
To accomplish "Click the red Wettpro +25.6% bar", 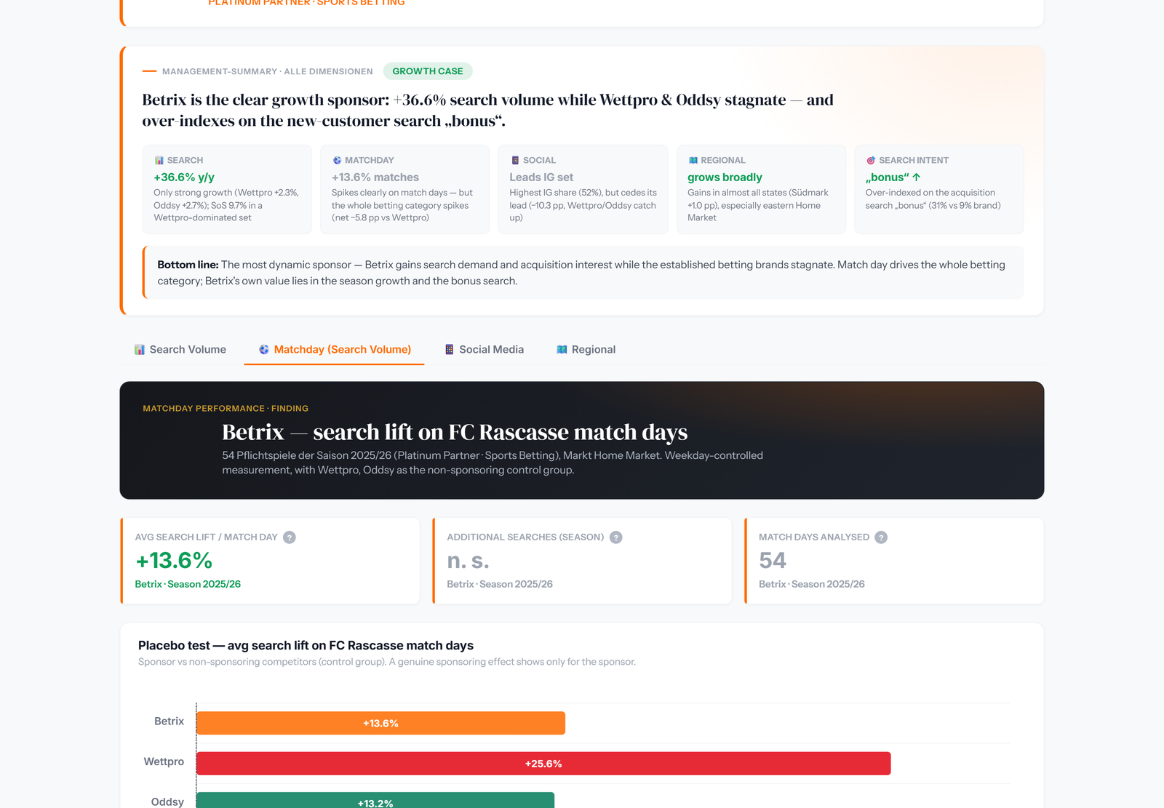I will click(x=543, y=764).
